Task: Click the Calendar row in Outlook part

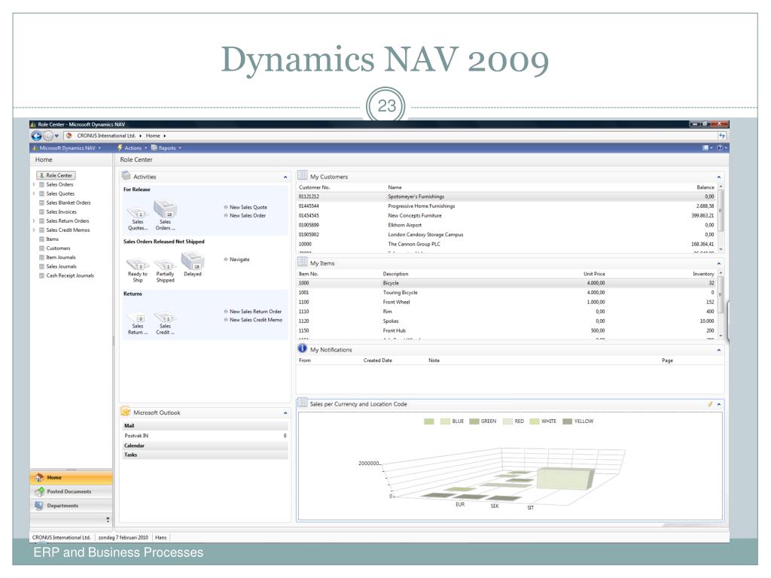Action: pos(205,446)
